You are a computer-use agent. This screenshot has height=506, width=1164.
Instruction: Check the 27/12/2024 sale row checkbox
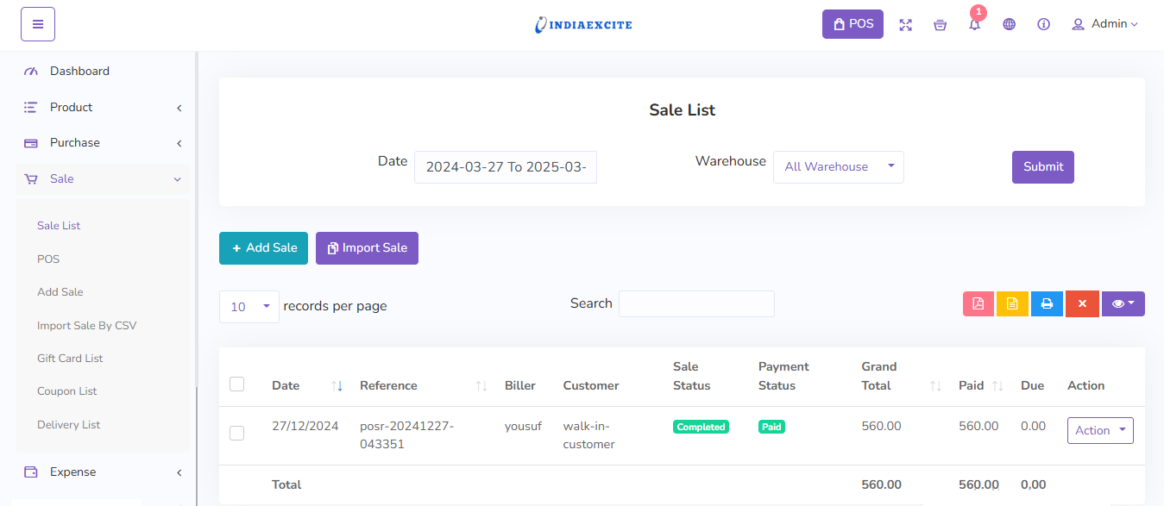pyautogui.click(x=236, y=433)
